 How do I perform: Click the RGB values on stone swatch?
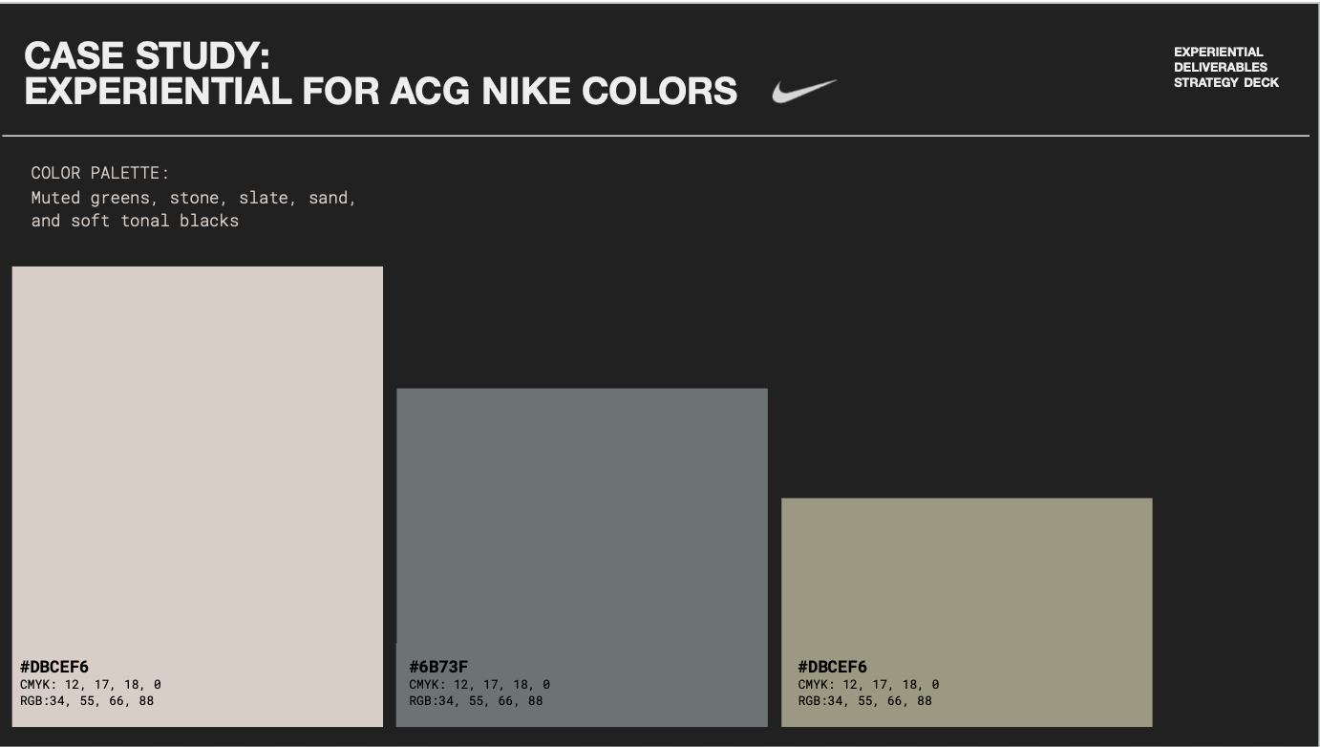[87, 701]
